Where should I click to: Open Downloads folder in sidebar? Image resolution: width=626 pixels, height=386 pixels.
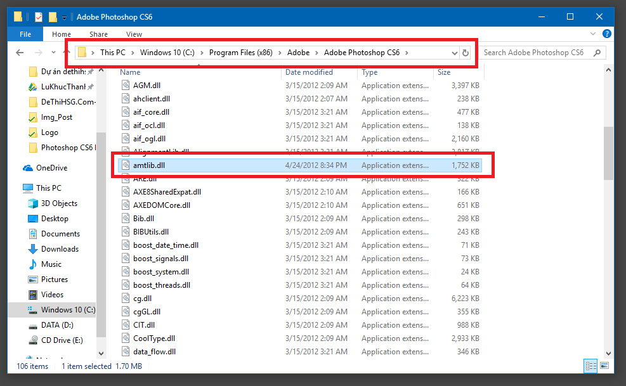coord(60,249)
